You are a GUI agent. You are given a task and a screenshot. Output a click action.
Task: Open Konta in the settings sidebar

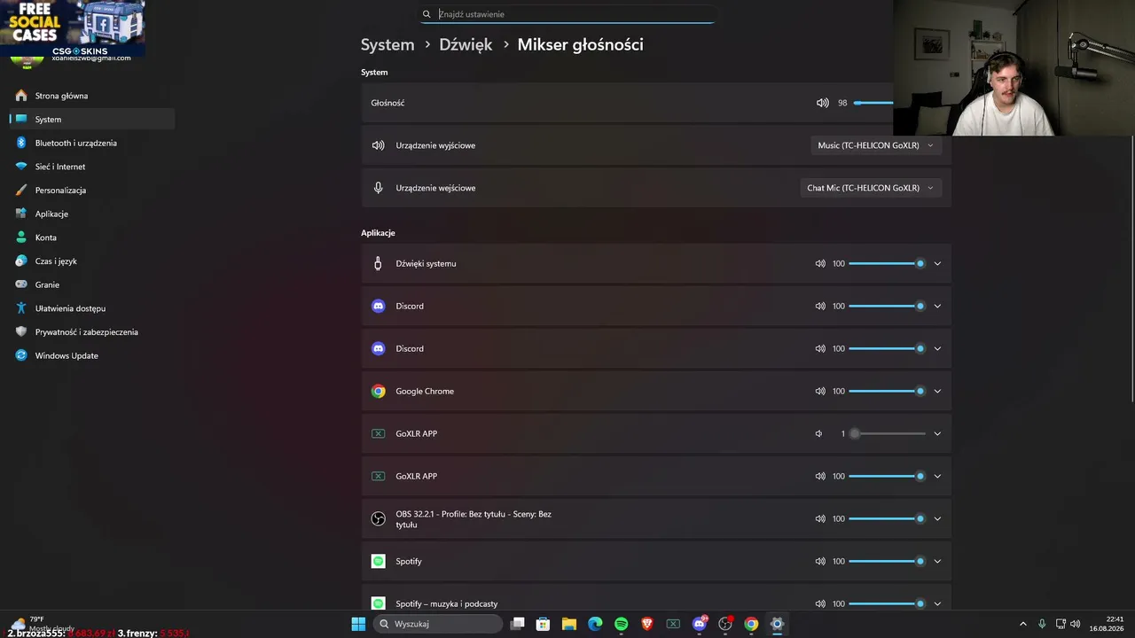pos(92,237)
